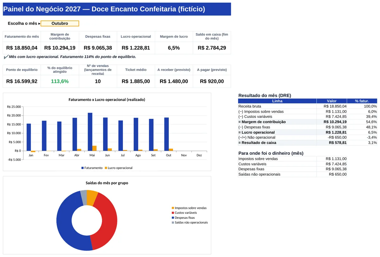Click the Saldo em caixa value R$ 2.784,29
380x257 pixels.
tap(212, 48)
